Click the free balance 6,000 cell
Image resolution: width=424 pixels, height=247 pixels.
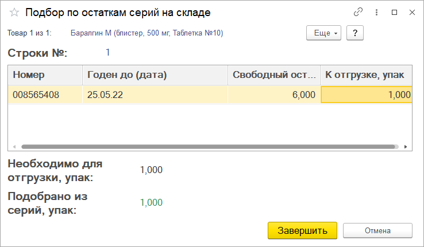click(x=274, y=95)
